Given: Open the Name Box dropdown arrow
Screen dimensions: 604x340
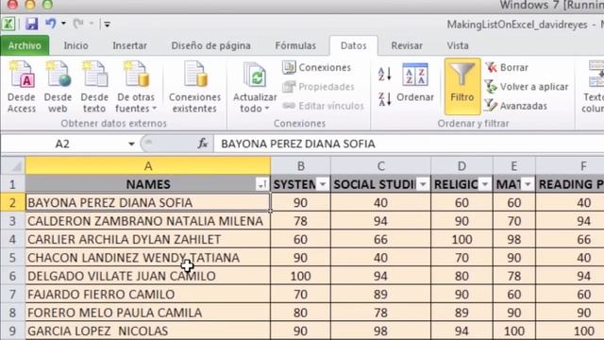Looking at the screenshot, I should [x=131, y=144].
